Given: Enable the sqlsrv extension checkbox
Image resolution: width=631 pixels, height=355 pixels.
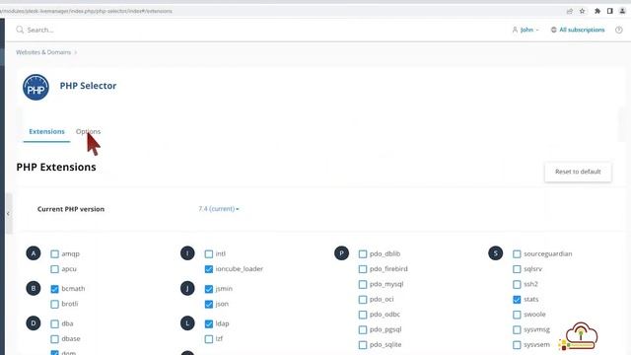Looking at the screenshot, I should 517,269.
